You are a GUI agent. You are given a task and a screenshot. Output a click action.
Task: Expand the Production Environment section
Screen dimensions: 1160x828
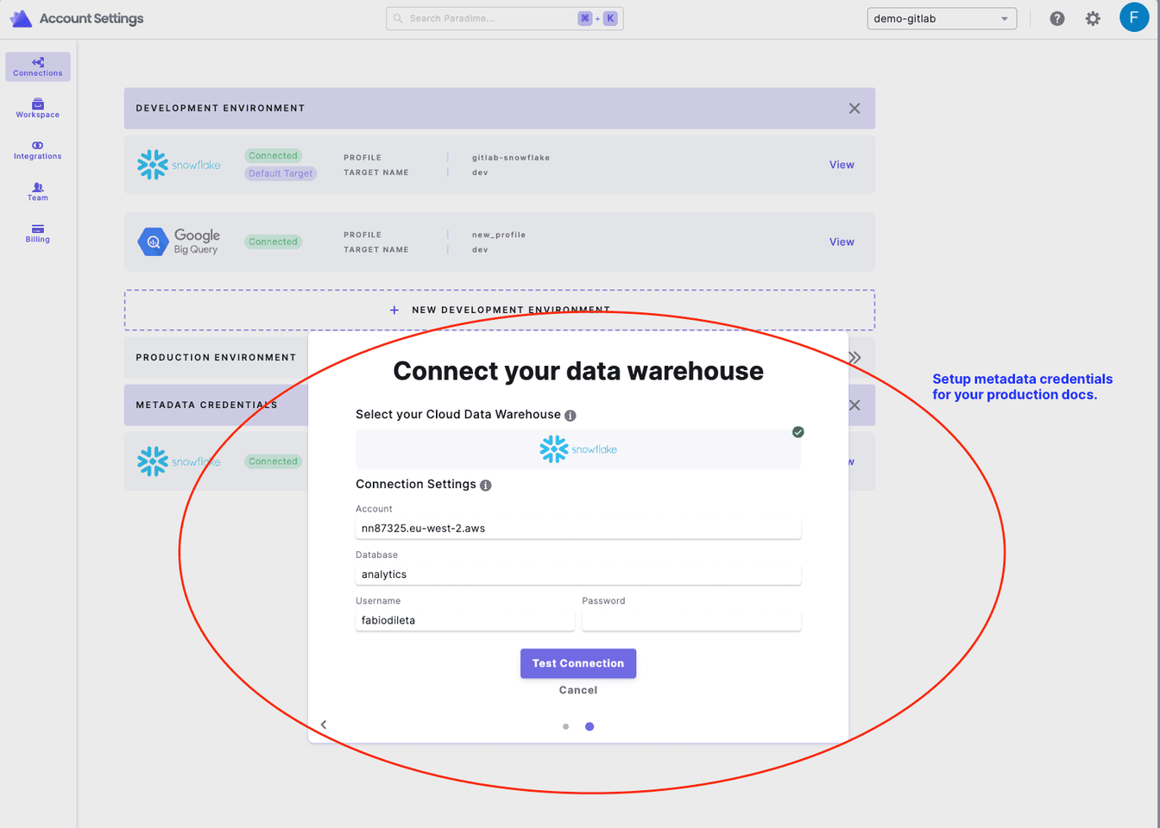coord(854,357)
